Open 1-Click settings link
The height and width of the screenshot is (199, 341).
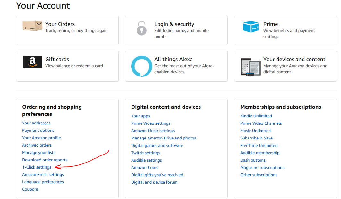(37, 167)
